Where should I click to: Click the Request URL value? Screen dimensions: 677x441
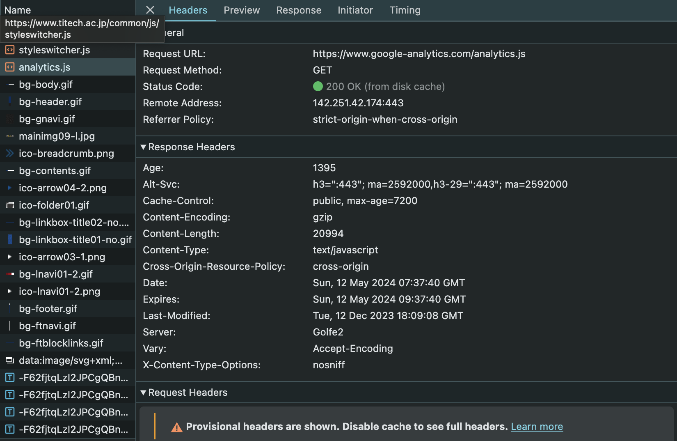tap(419, 54)
